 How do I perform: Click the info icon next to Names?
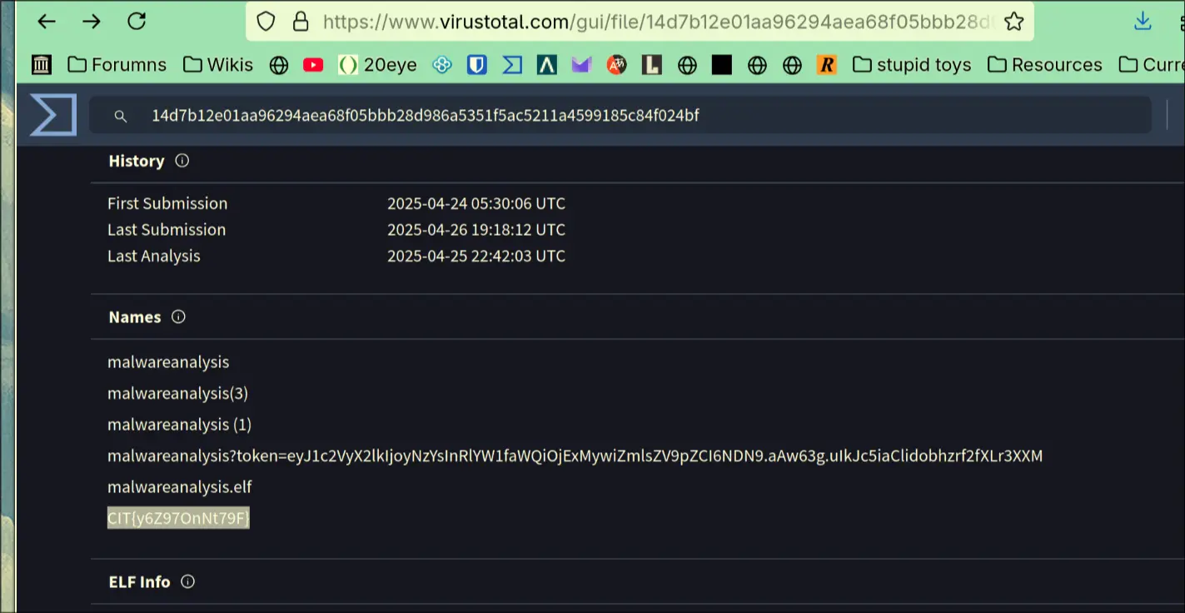coord(178,316)
